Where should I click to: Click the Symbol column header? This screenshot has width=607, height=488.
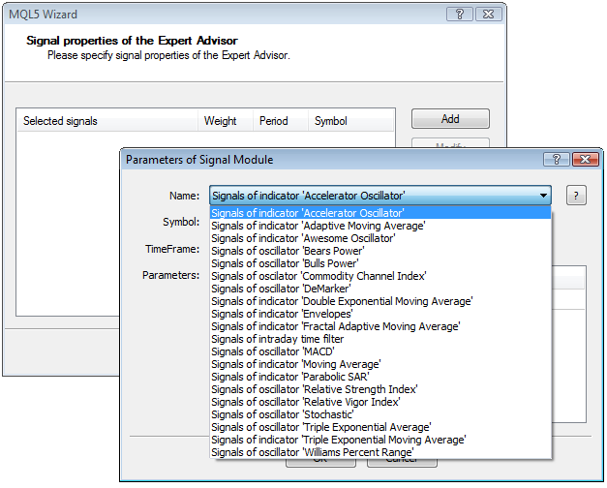[x=350, y=121]
